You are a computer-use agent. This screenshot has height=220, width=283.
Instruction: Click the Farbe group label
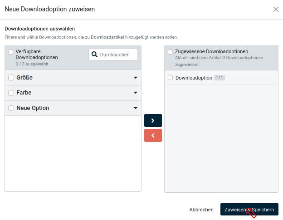click(24, 93)
